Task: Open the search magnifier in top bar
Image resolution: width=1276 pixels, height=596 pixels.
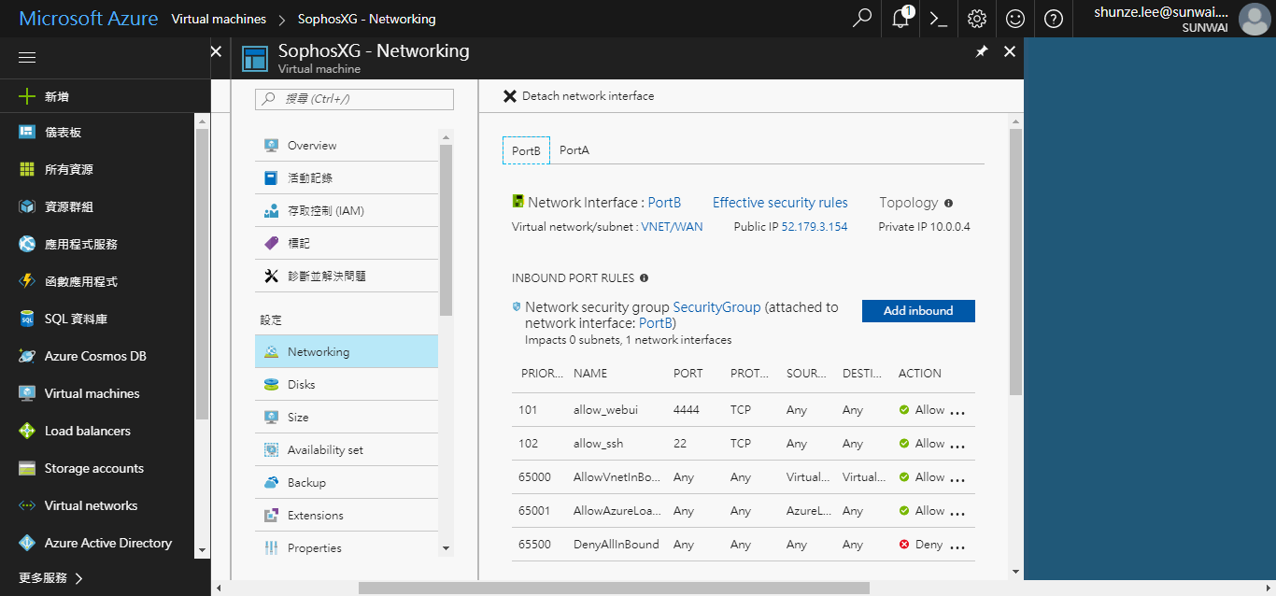Action: tap(862, 19)
